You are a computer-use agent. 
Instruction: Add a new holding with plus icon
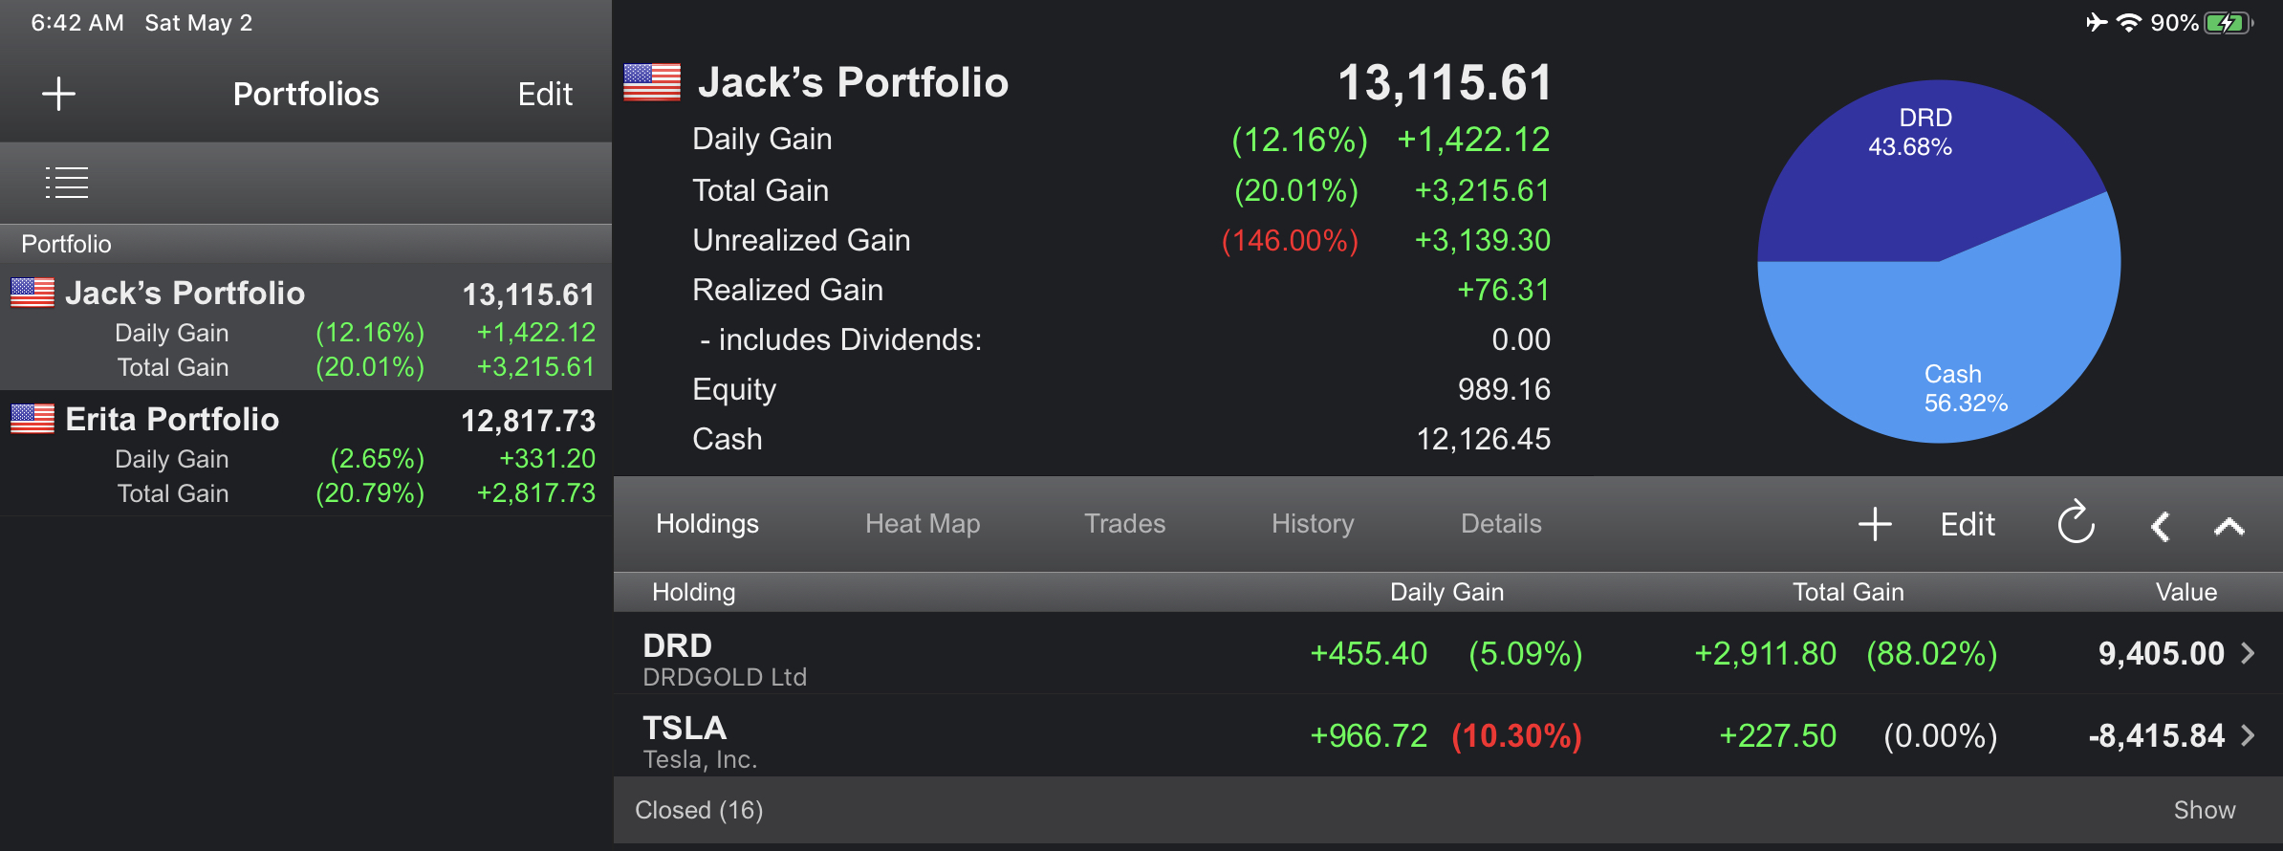1875,524
